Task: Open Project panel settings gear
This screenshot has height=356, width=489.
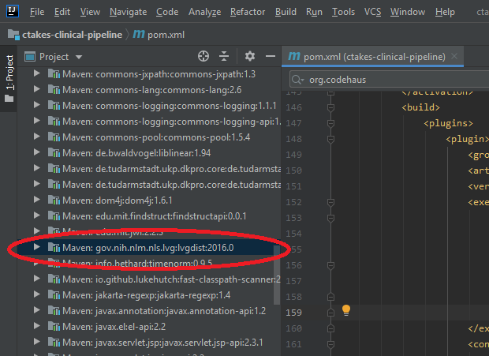Action: tap(250, 57)
